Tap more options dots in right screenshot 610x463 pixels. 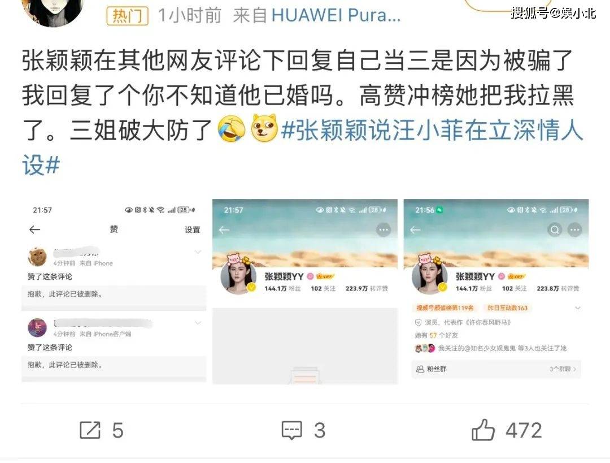[x=574, y=230]
